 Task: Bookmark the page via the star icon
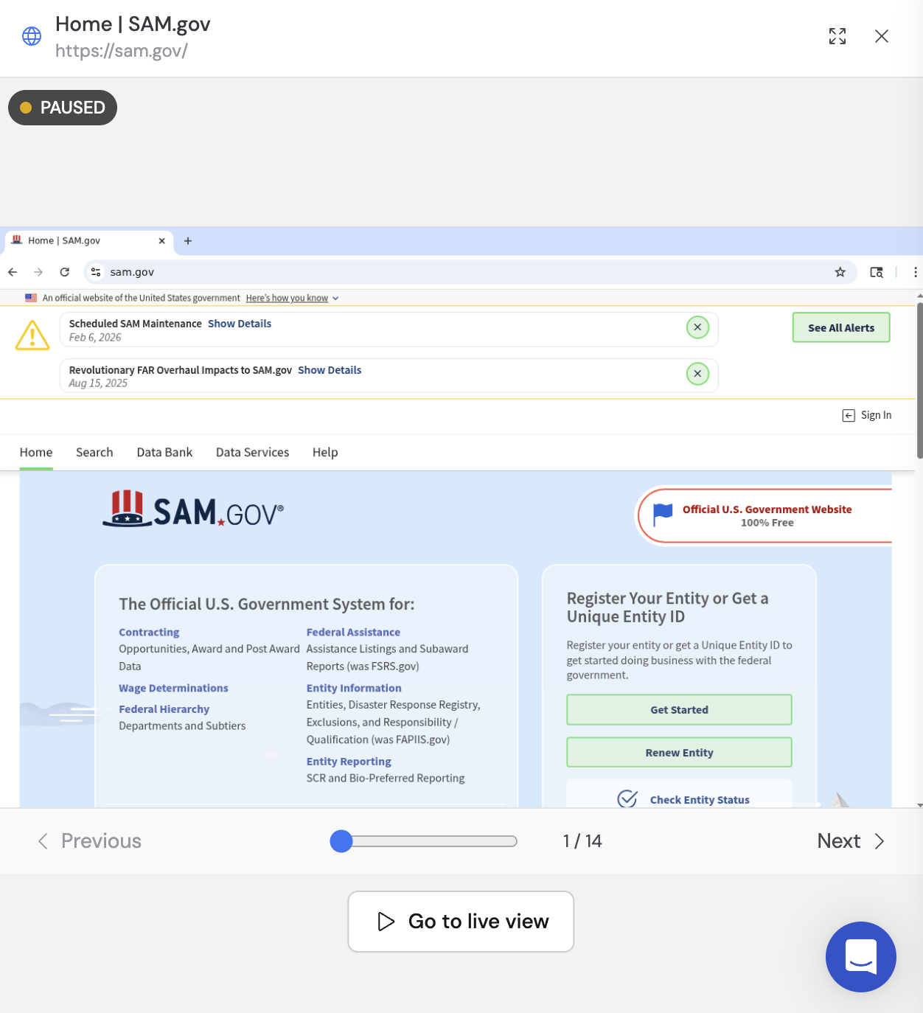(840, 272)
